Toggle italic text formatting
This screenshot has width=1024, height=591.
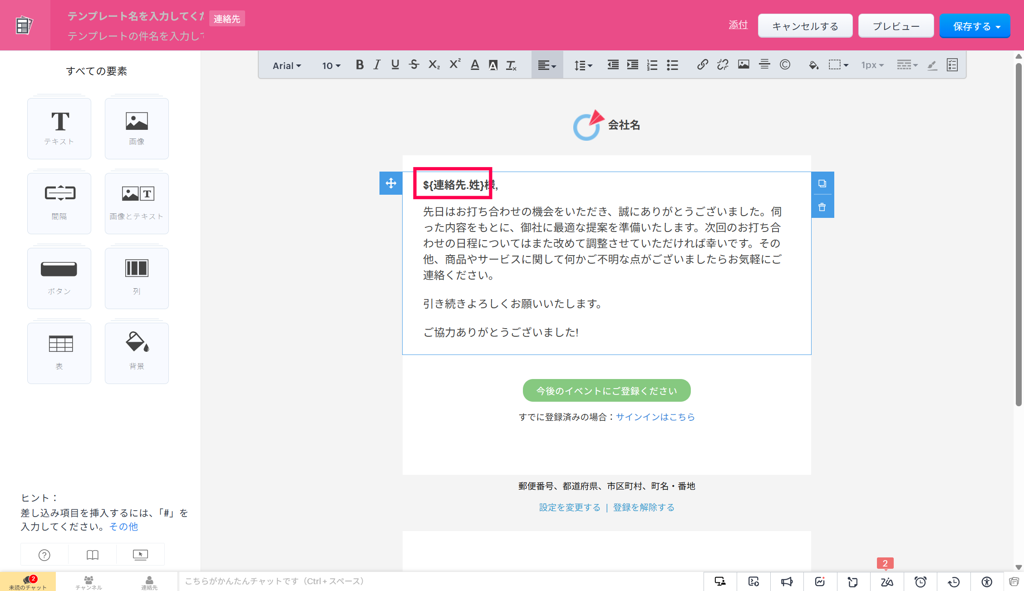click(x=377, y=65)
